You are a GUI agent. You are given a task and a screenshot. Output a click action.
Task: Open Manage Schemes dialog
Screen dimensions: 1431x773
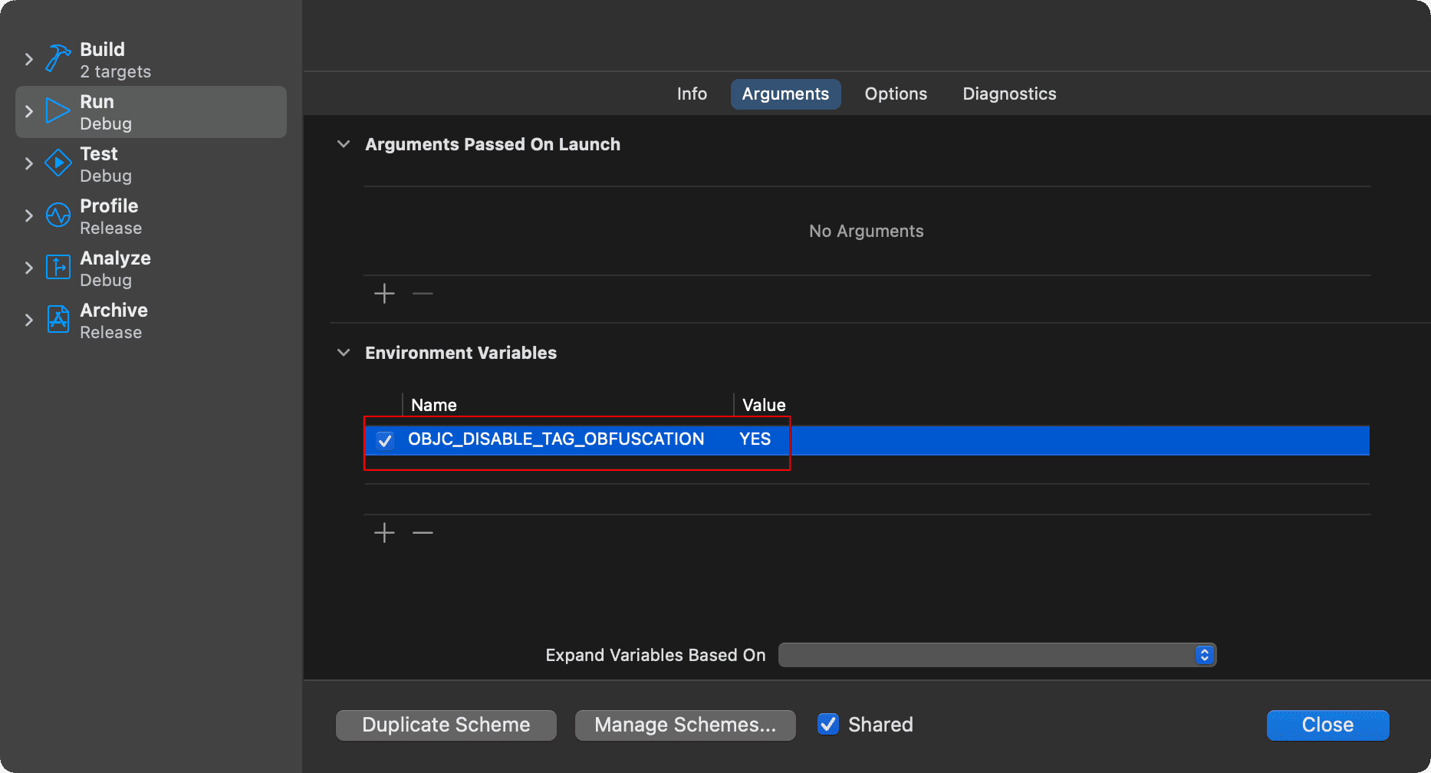pyautogui.click(x=685, y=725)
